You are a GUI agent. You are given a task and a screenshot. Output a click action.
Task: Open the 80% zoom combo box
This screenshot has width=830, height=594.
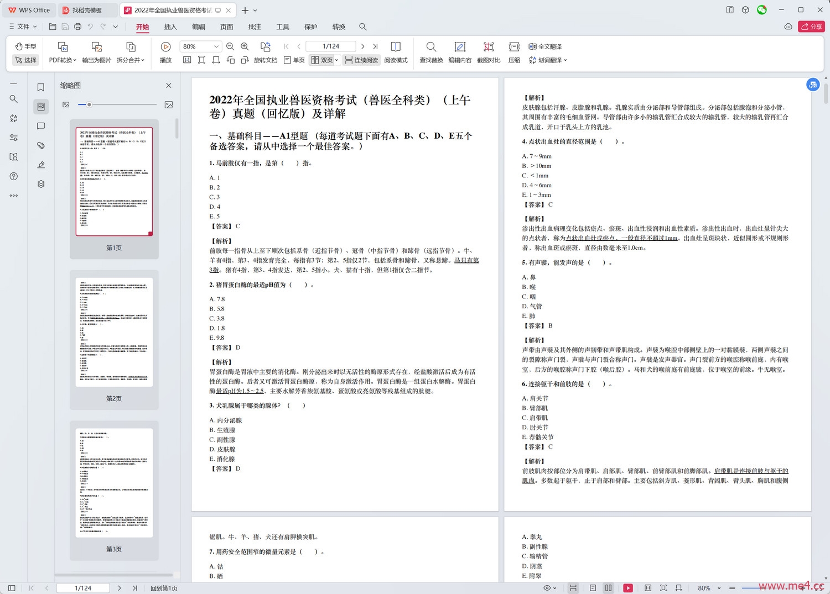(x=201, y=46)
